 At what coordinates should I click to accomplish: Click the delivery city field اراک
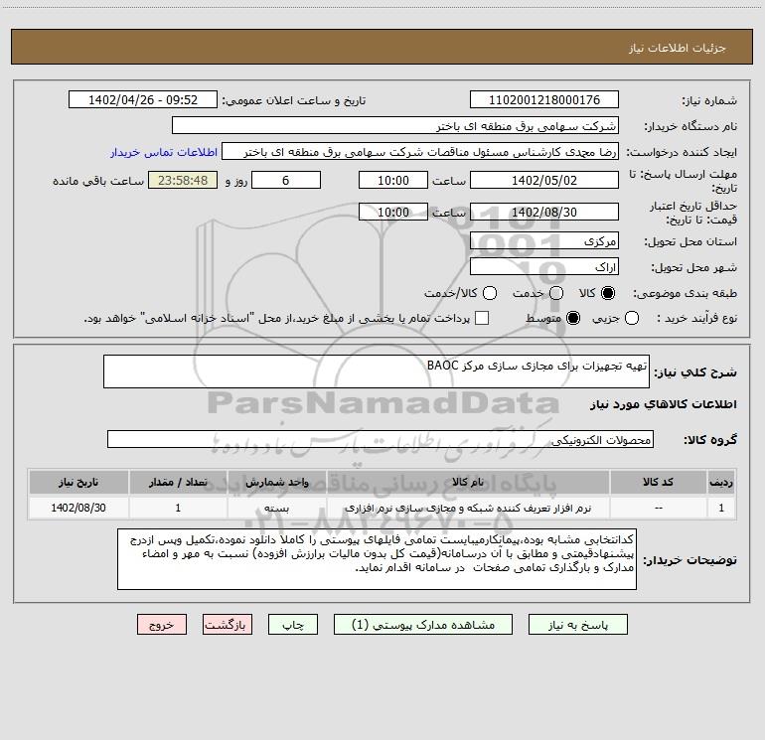pyautogui.click(x=544, y=267)
